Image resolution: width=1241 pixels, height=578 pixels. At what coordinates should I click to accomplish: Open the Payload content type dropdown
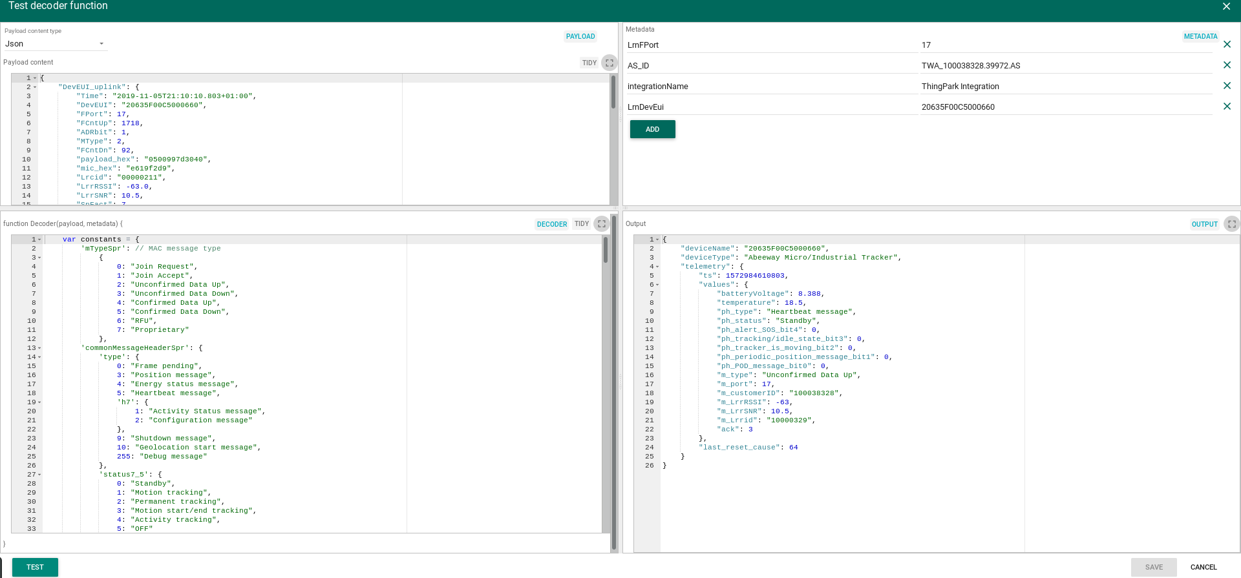[55, 44]
